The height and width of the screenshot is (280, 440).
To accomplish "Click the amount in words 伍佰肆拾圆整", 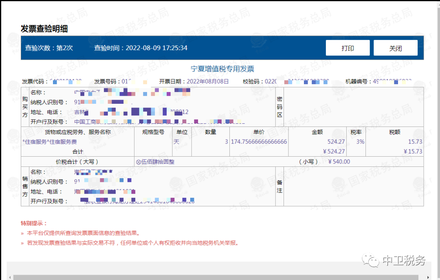I will pos(155,162).
